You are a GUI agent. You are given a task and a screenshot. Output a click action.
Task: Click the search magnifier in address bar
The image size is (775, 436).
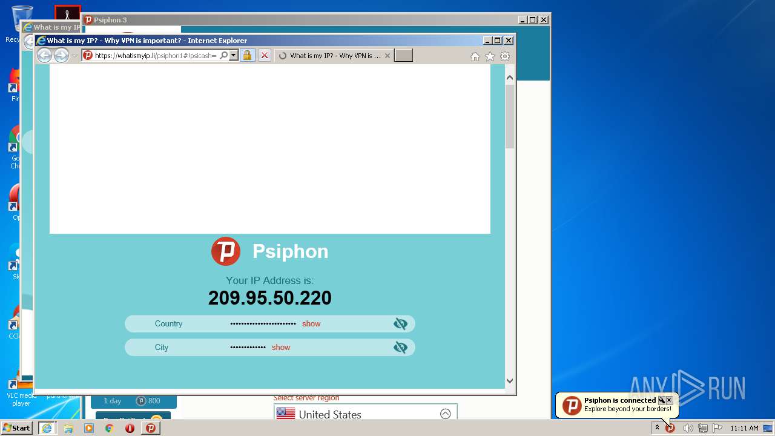223,56
